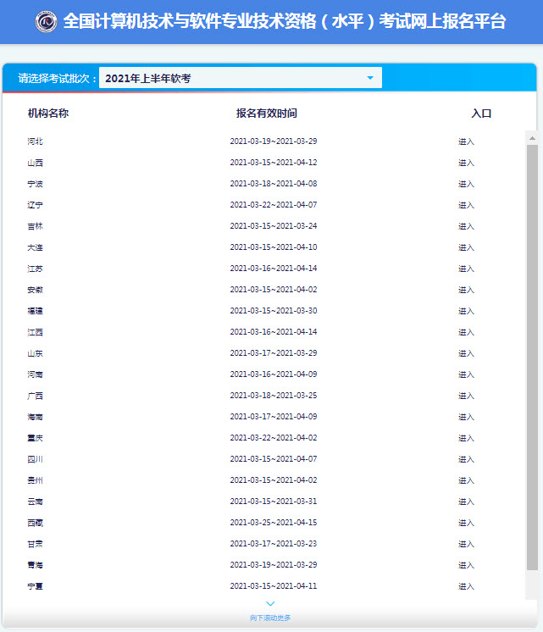This screenshot has width=543, height=632.
Task: Click 进入 for 大连
Action: (466, 247)
